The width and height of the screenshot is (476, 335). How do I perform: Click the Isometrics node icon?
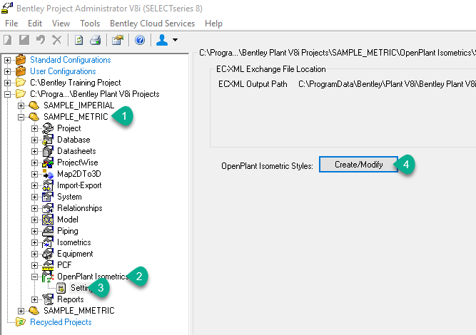pyautogui.click(x=48, y=242)
